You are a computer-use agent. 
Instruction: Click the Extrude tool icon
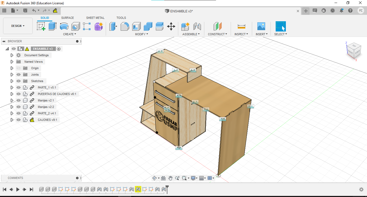coord(52,26)
